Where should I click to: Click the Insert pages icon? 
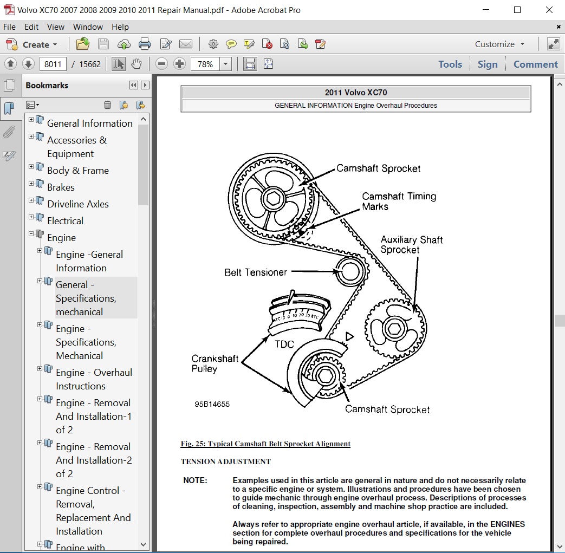pos(320,44)
